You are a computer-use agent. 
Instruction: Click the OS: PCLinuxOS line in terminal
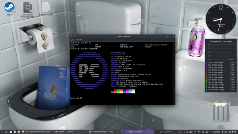click(x=121, y=57)
